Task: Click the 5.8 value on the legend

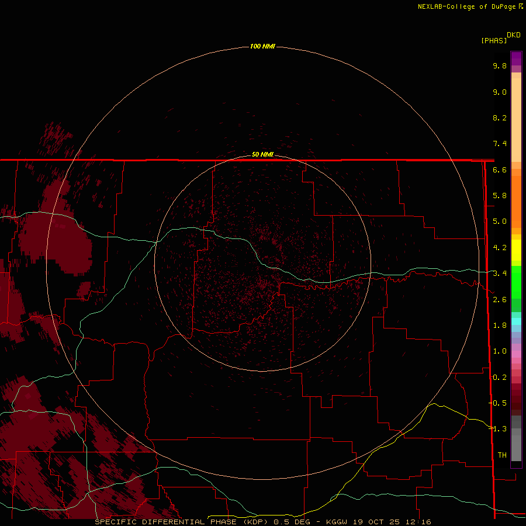Action: 500,196
